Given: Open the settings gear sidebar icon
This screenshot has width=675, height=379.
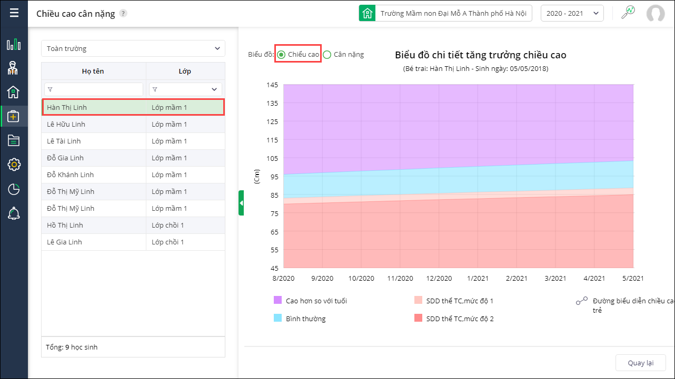Looking at the screenshot, I should tap(14, 165).
